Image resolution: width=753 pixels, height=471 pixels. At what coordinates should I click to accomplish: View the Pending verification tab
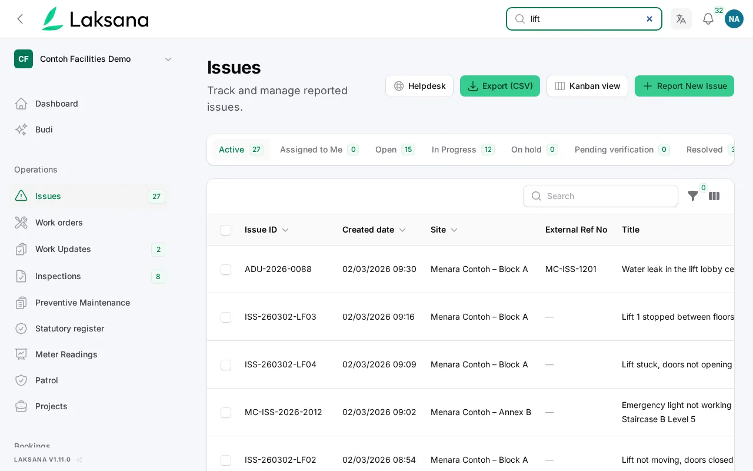click(622, 150)
